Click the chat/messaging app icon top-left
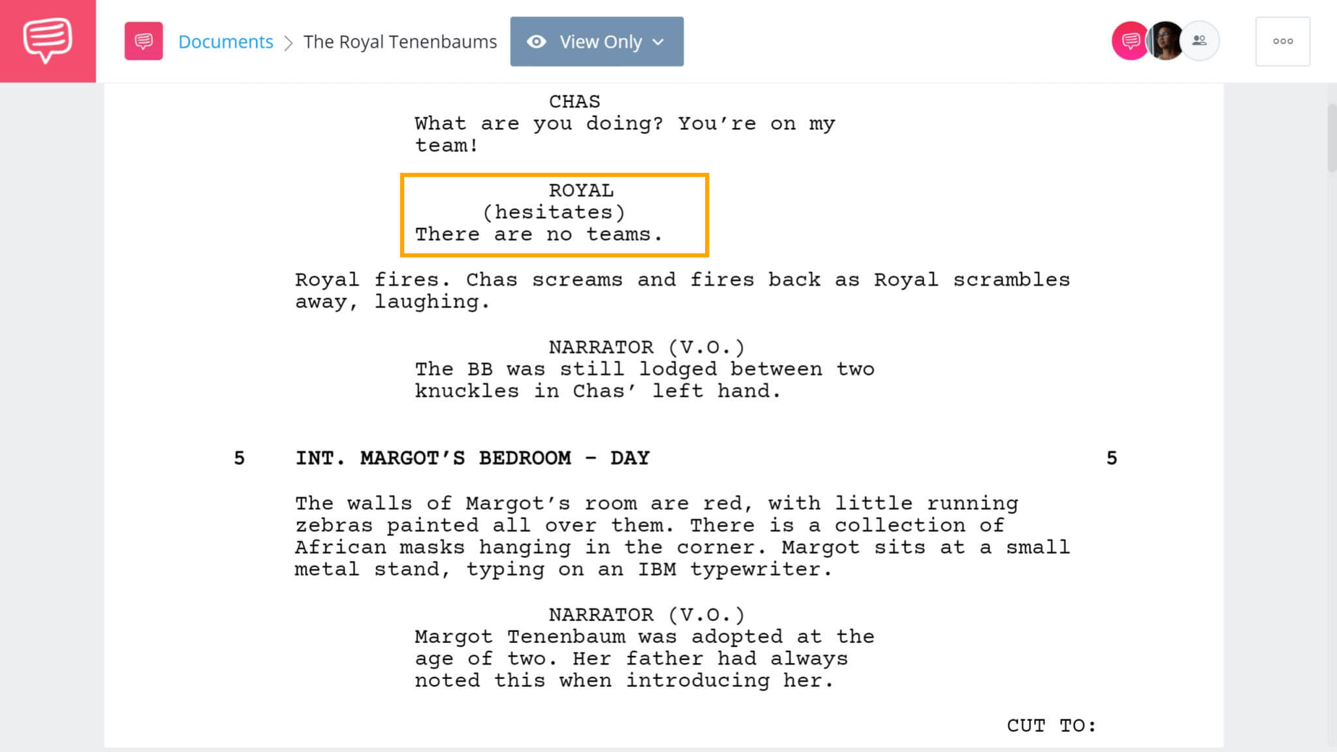This screenshot has height=752, width=1337. point(48,40)
